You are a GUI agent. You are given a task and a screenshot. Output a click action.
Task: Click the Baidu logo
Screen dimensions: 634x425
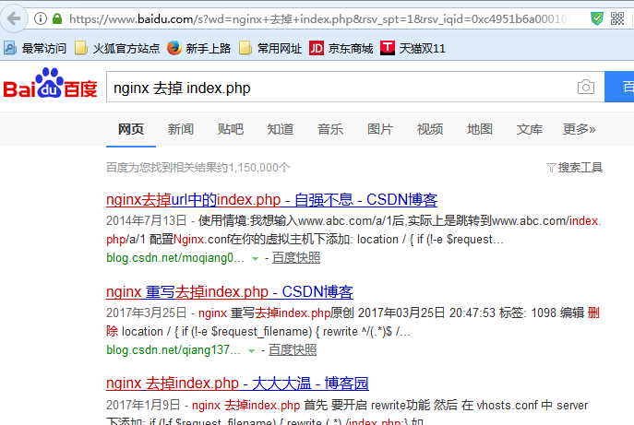[50, 83]
